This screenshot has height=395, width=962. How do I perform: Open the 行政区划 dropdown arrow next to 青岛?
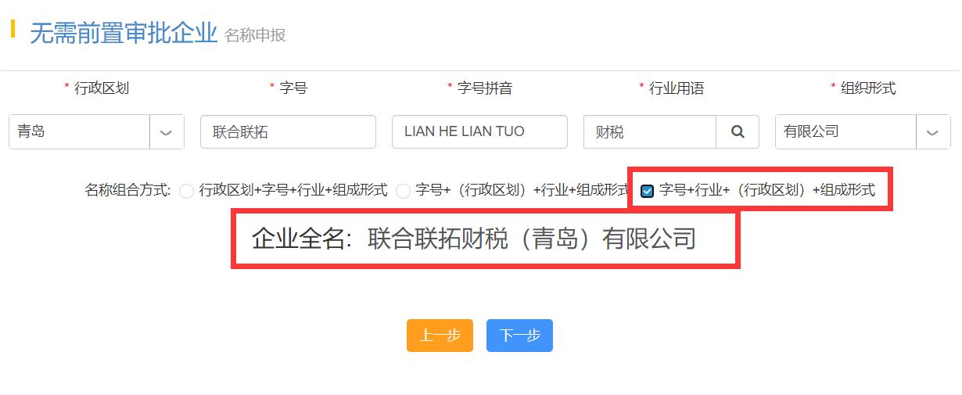167,132
